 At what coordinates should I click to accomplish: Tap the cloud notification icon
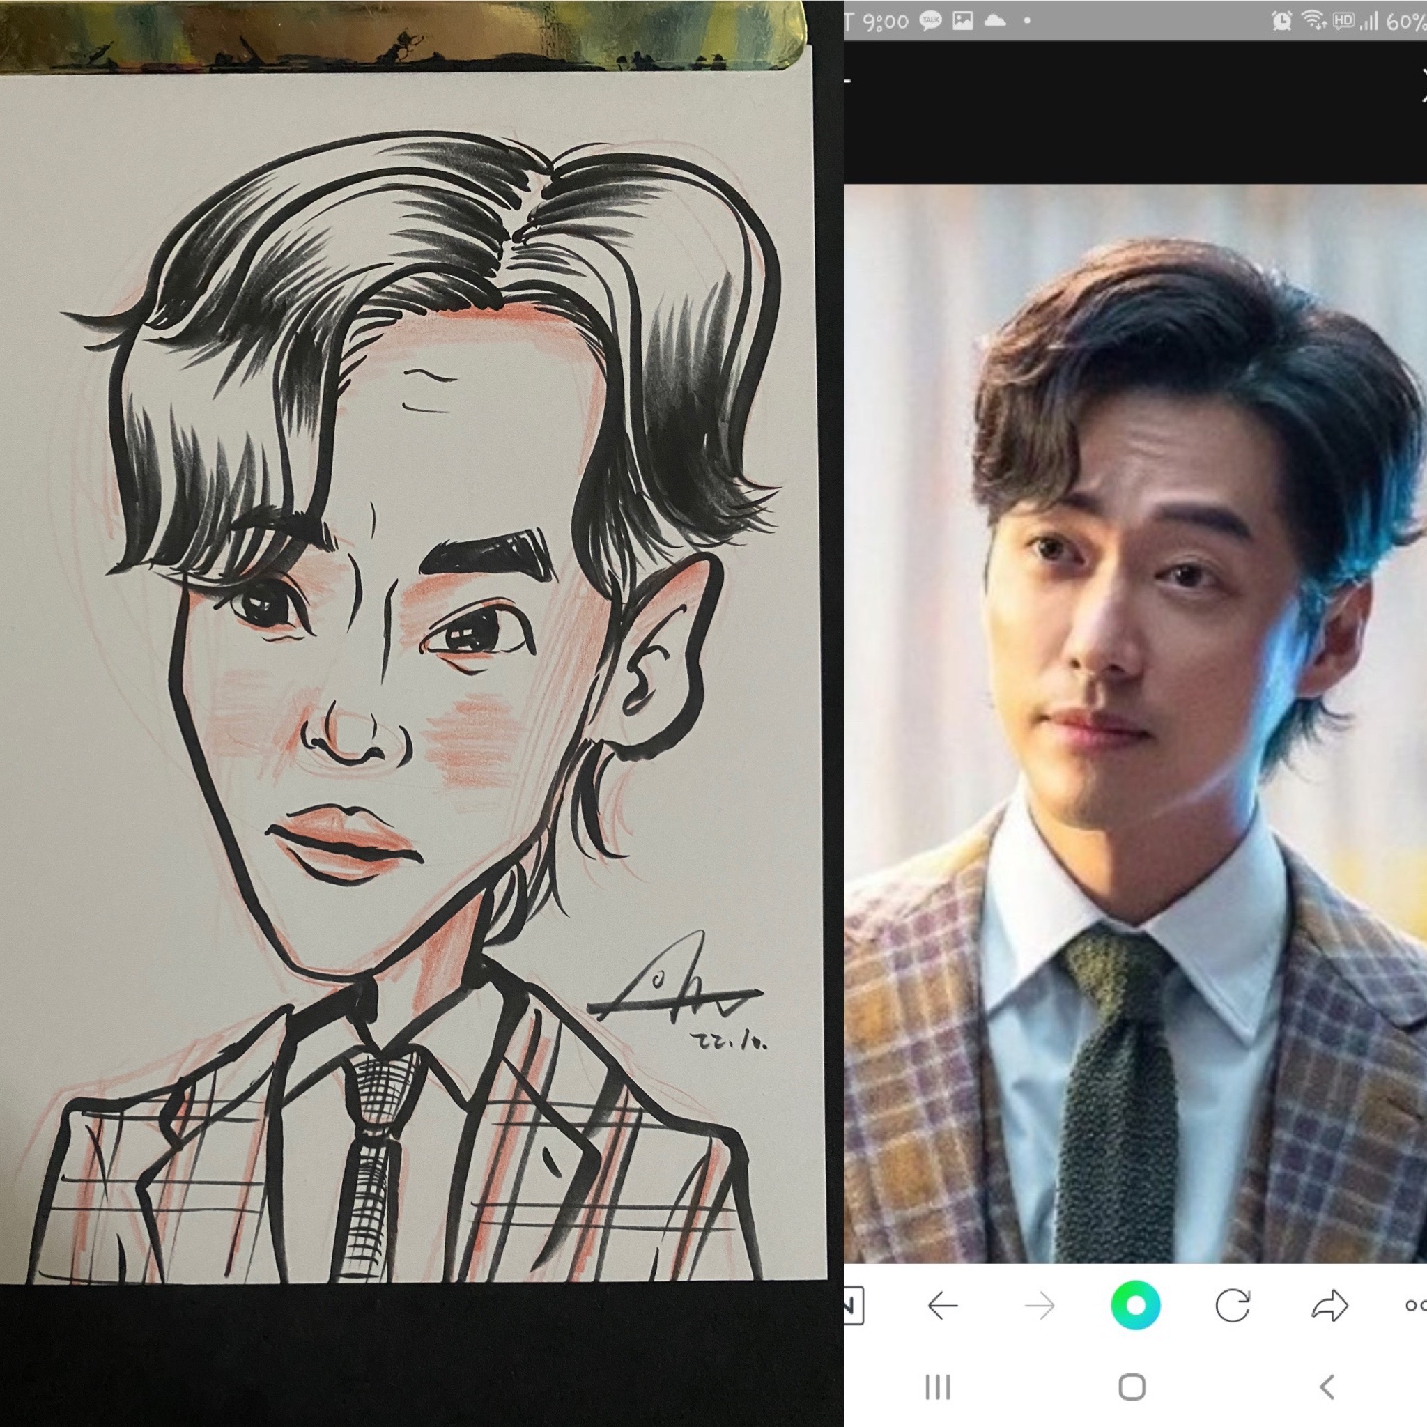click(995, 21)
